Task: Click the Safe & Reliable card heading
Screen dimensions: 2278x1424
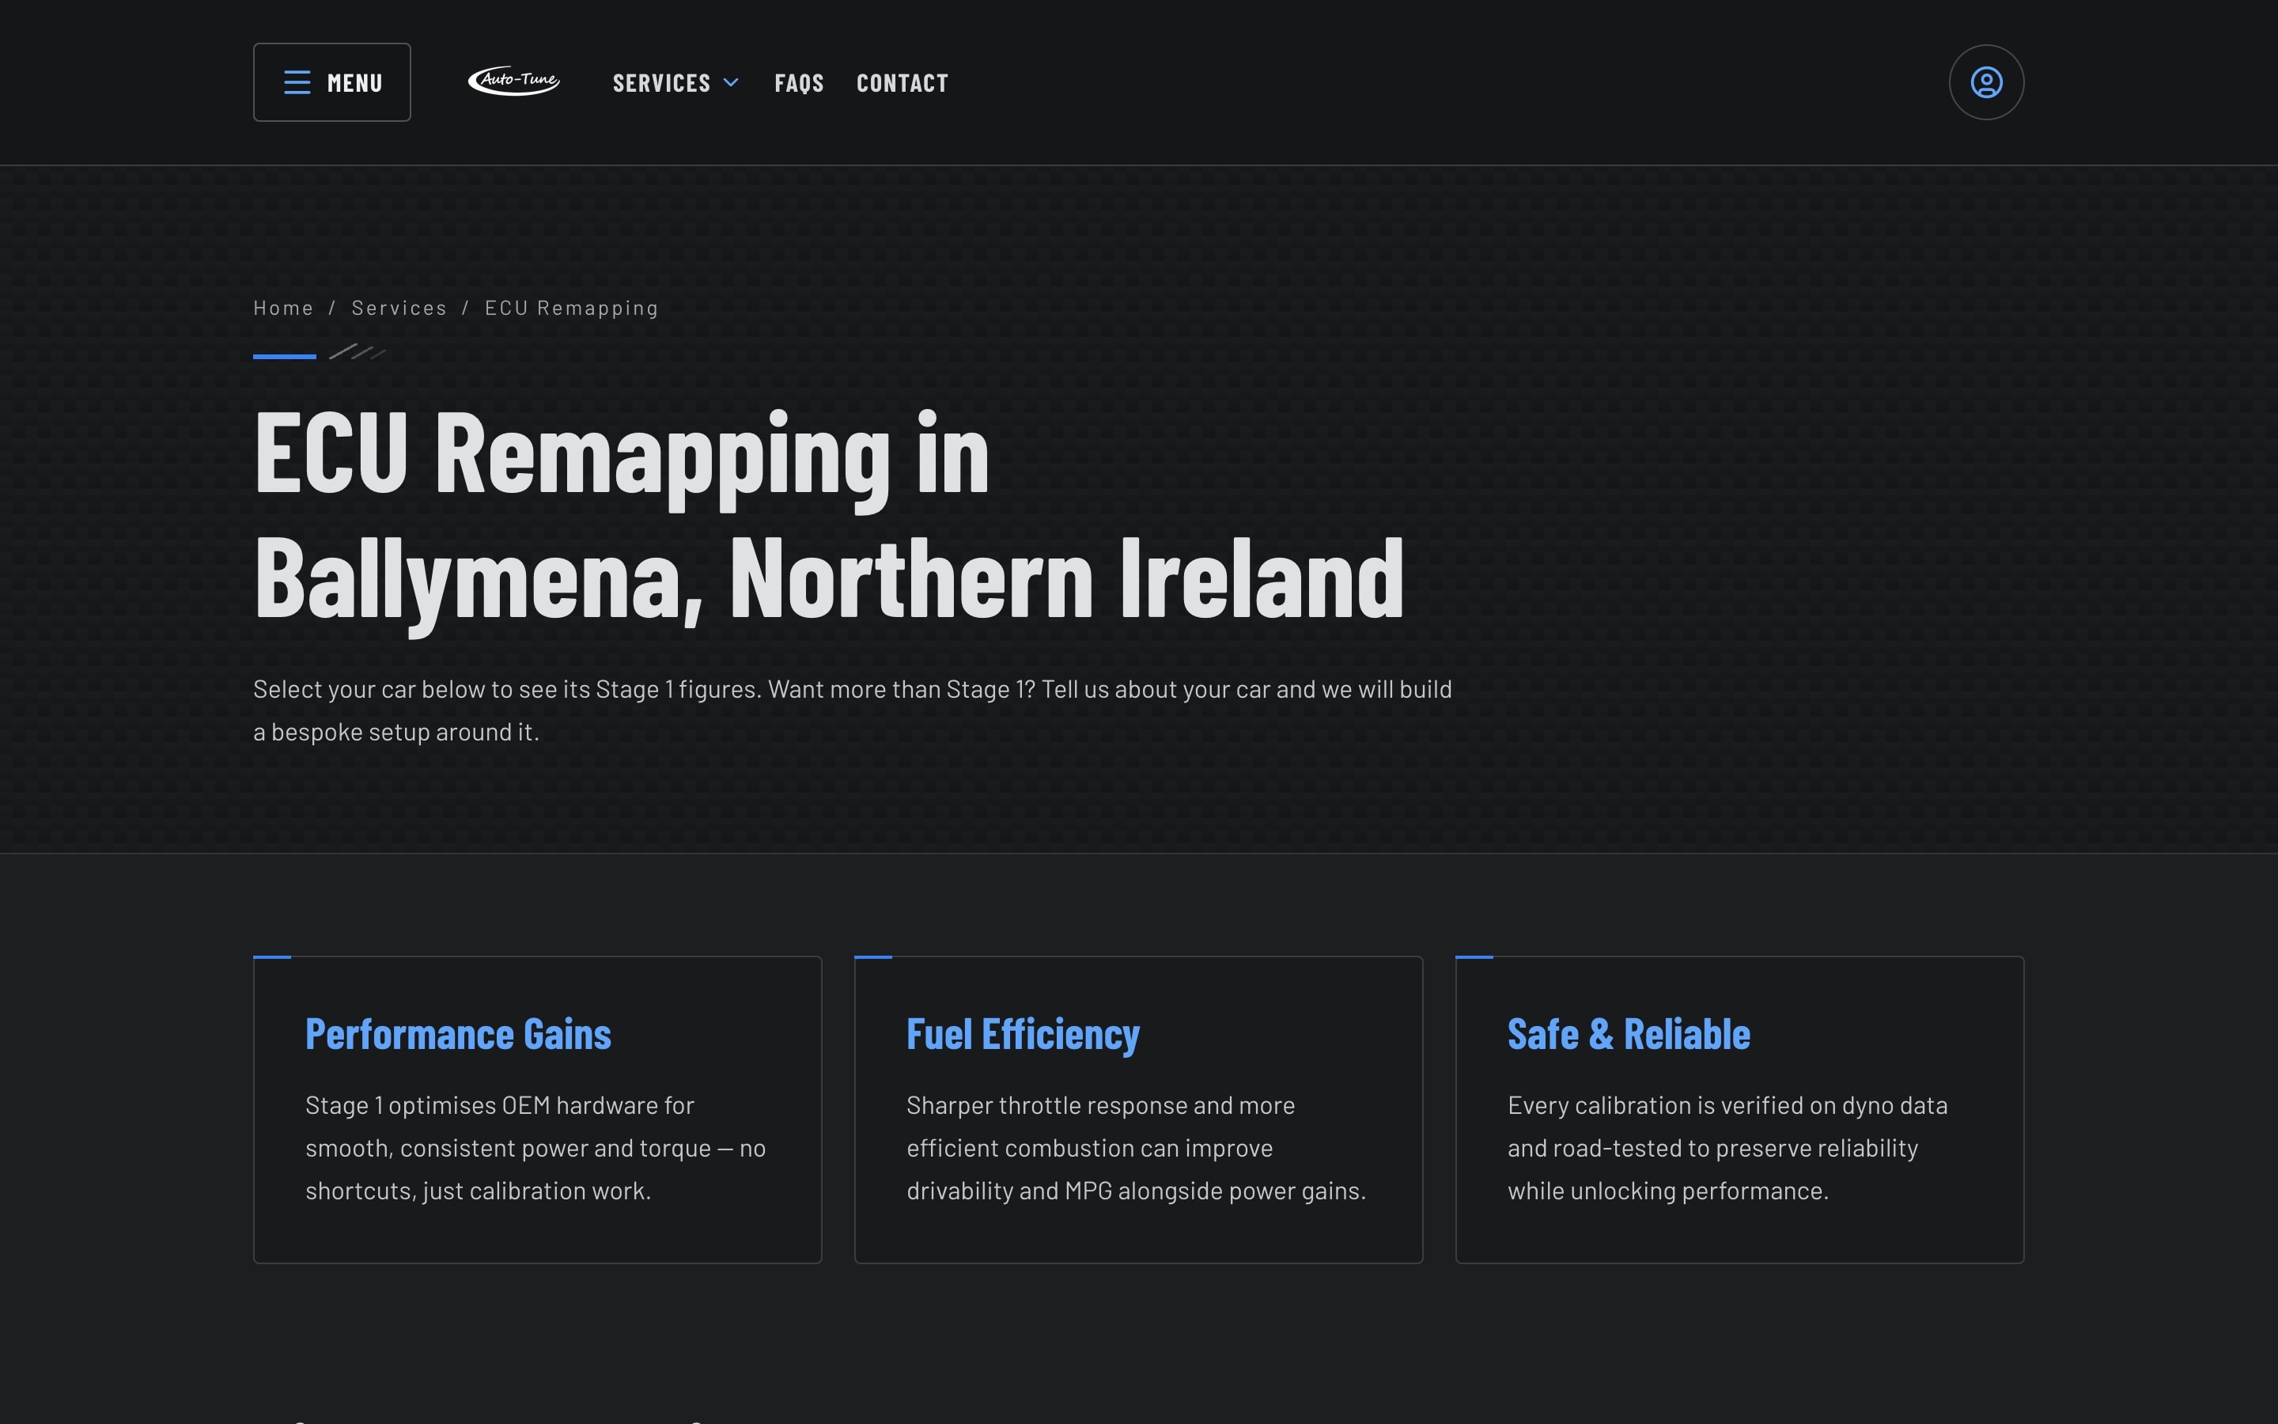Action: click(1629, 1034)
